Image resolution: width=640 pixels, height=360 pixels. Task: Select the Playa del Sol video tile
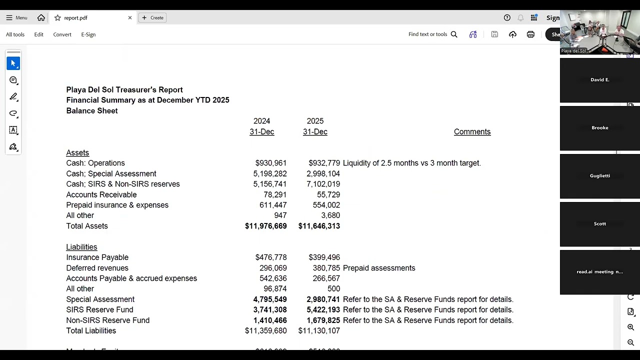click(x=600, y=32)
